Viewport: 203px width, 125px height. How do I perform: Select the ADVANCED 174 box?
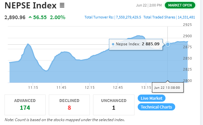(x=25, y=105)
